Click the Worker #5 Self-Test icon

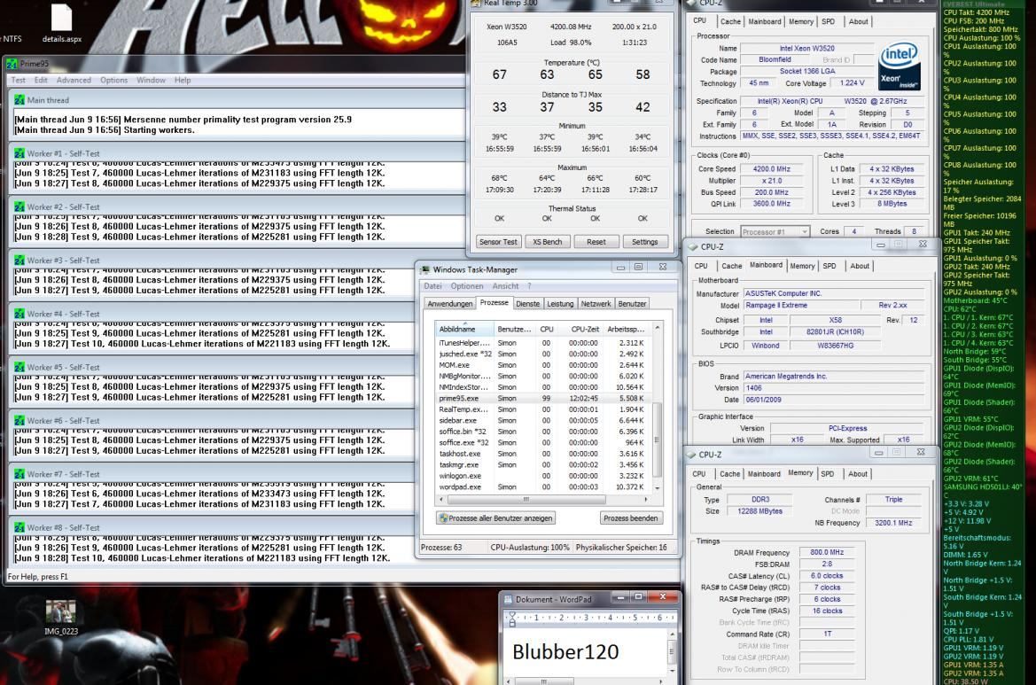19,367
